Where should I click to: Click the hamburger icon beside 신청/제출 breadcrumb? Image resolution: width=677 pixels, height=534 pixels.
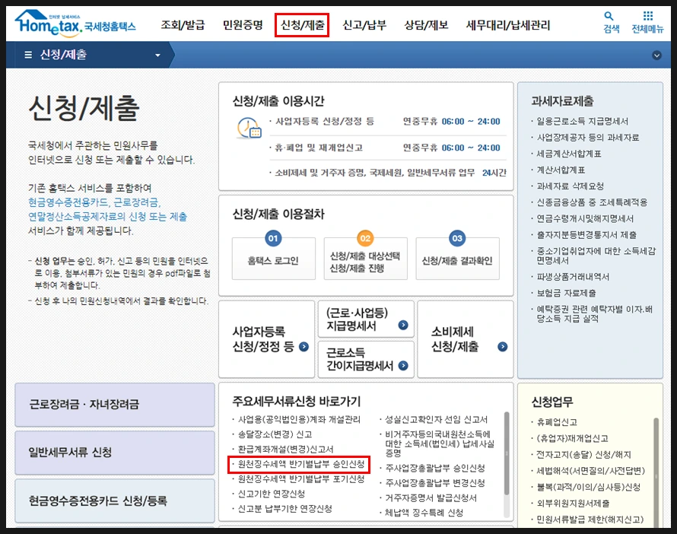[27, 53]
